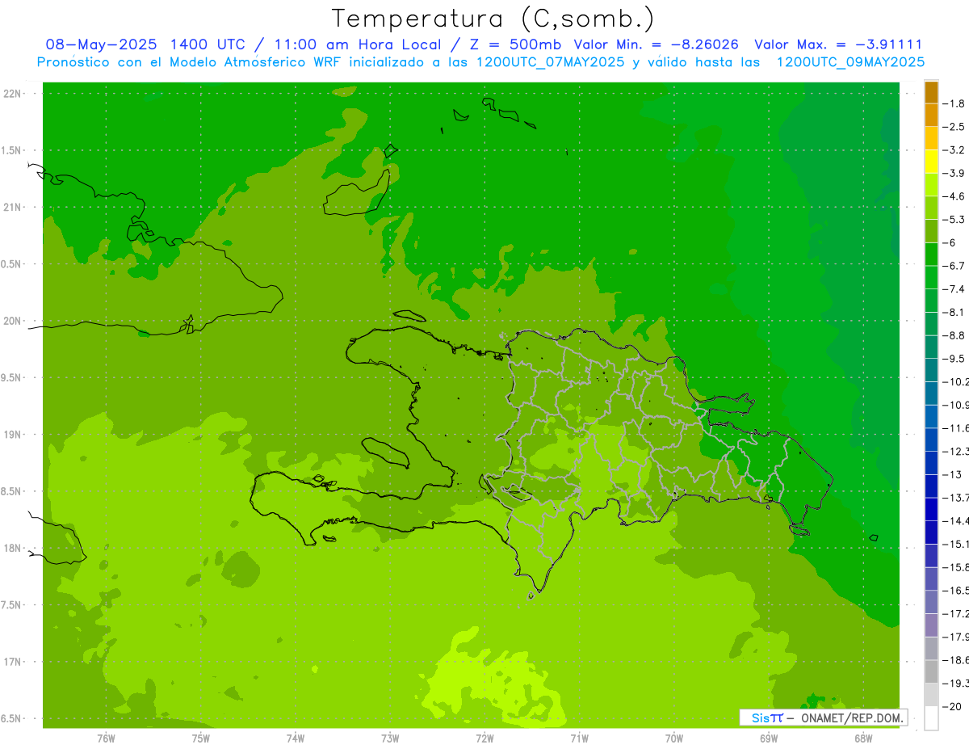
Task: Click the "-1.8" colorbar value
Action: point(954,103)
